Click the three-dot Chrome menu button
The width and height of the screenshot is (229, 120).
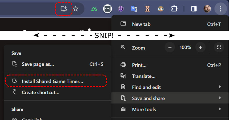coord(220,9)
